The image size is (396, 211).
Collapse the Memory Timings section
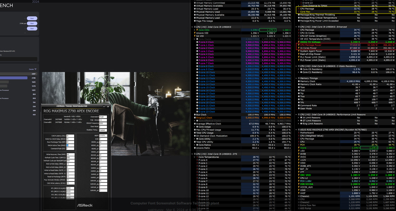point(296,78)
